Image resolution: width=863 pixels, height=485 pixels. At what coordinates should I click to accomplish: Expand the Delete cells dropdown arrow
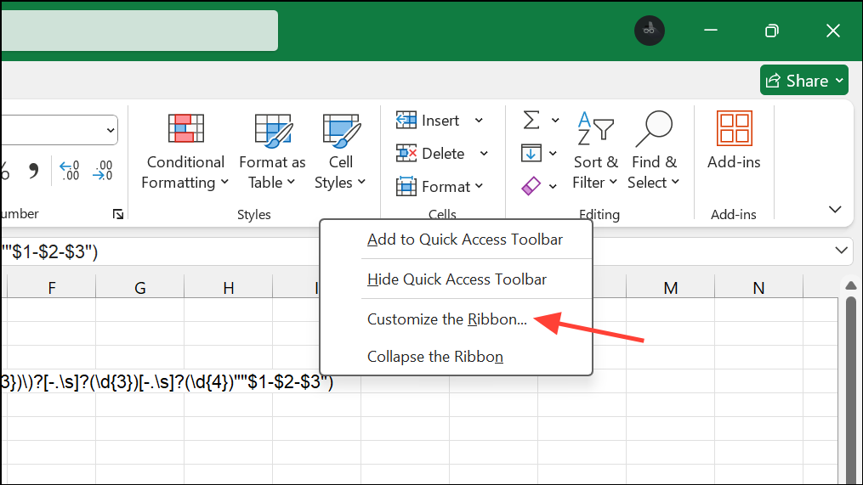(x=484, y=154)
